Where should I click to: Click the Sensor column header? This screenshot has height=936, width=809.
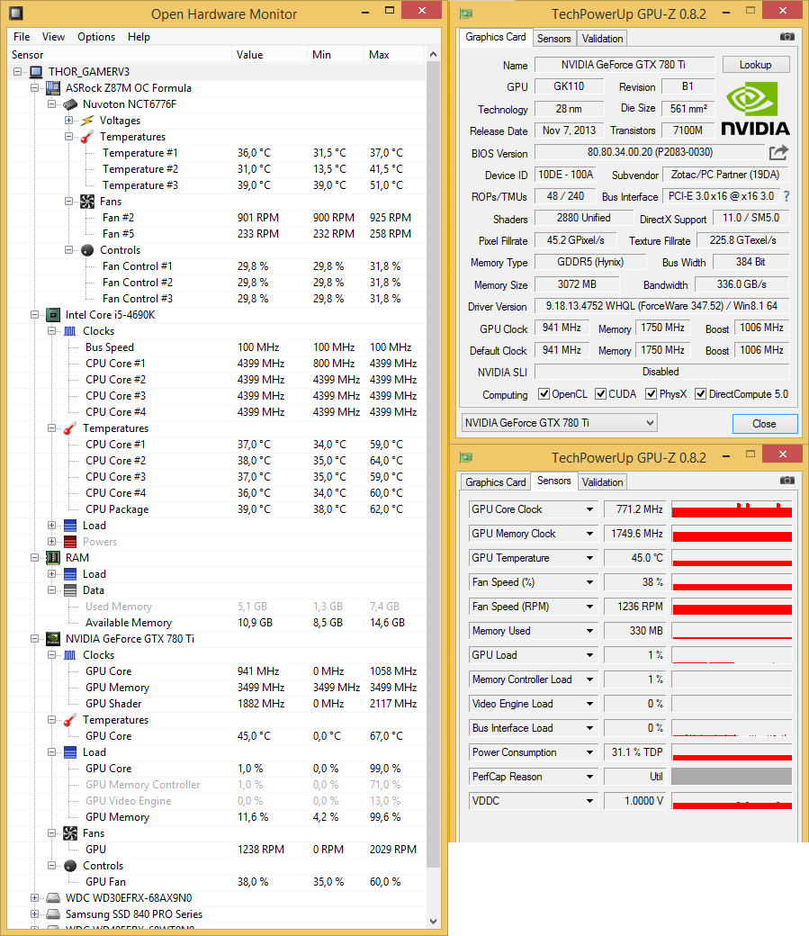point(120,55)
